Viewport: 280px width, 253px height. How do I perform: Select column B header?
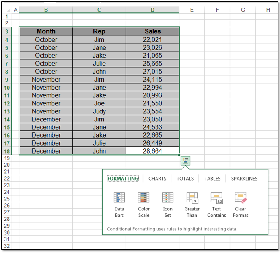point(46,10)
